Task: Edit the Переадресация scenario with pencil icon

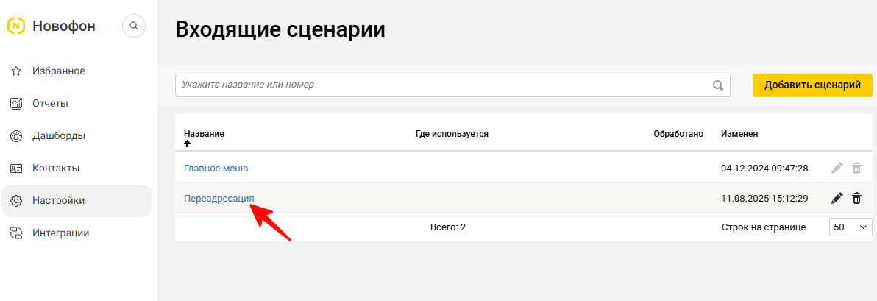Action: click(x=837, y=198)
